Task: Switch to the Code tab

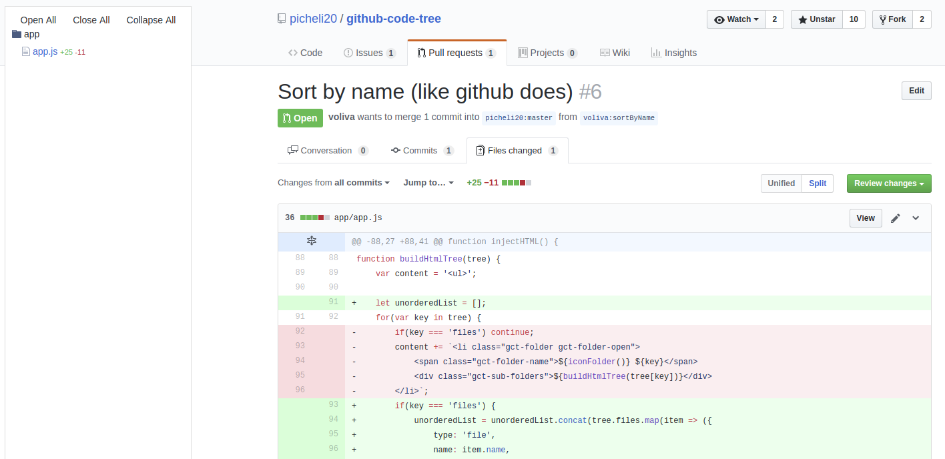Action: 305,53
